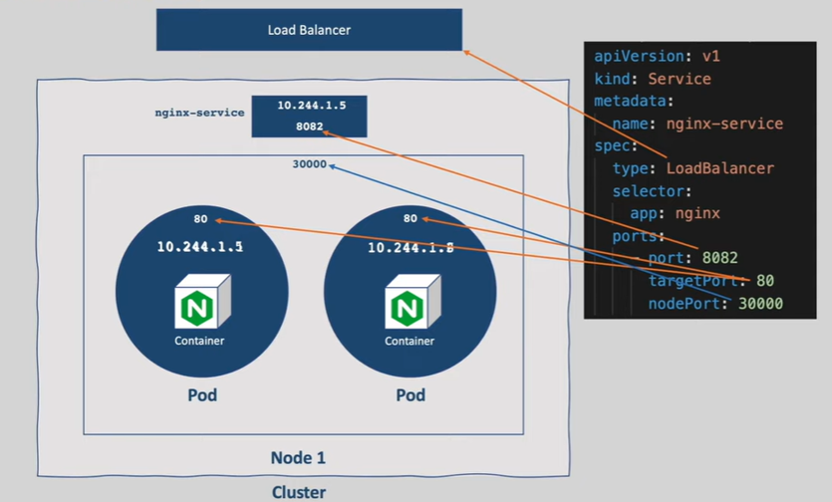Select the Load Balancer box

(x=309, y=30)
